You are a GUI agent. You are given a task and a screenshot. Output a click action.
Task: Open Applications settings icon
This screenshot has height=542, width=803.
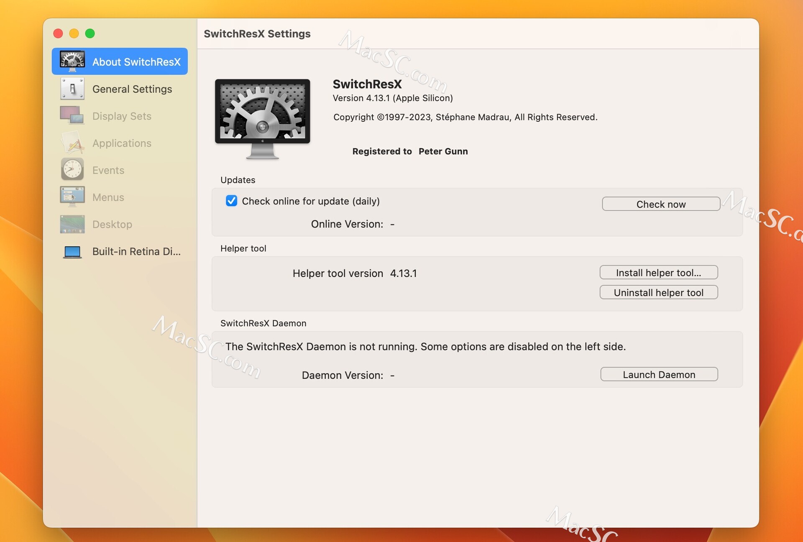pyautogui.click(x=72, y=143)
